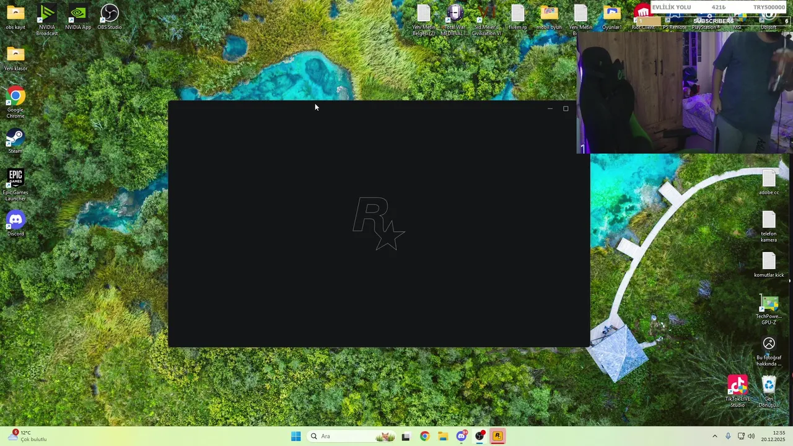Select the adobe cc file icon
Screen dimensions: 793x446
point(769,183)
